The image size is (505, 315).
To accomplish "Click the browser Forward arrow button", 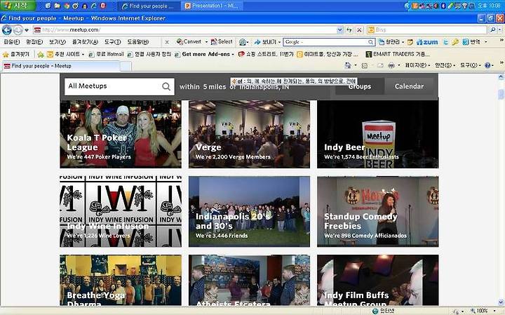I will pyautogui.click(x=18, y=30).
